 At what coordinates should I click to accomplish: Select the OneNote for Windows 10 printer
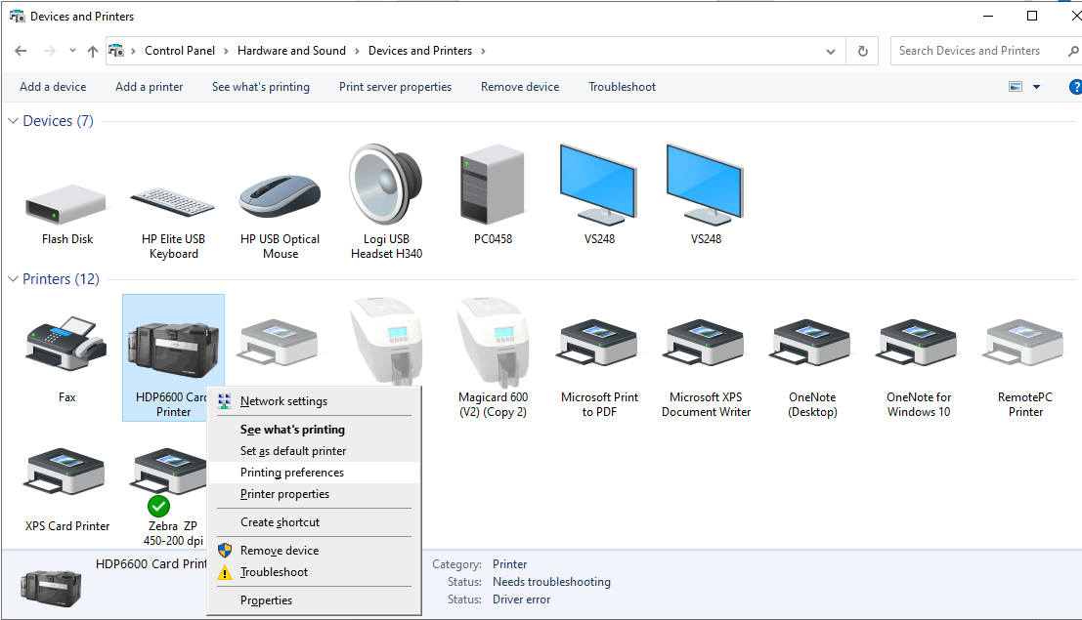tap(919, 343)
